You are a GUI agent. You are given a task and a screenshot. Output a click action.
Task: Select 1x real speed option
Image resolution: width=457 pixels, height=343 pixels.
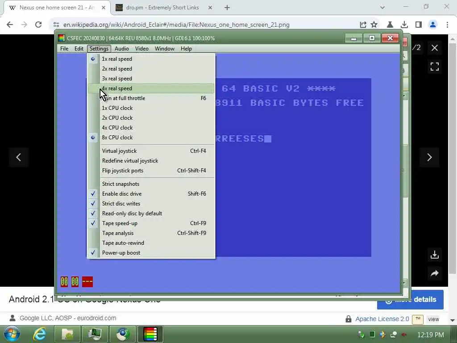pyautogui.click(x=151, y=59)
